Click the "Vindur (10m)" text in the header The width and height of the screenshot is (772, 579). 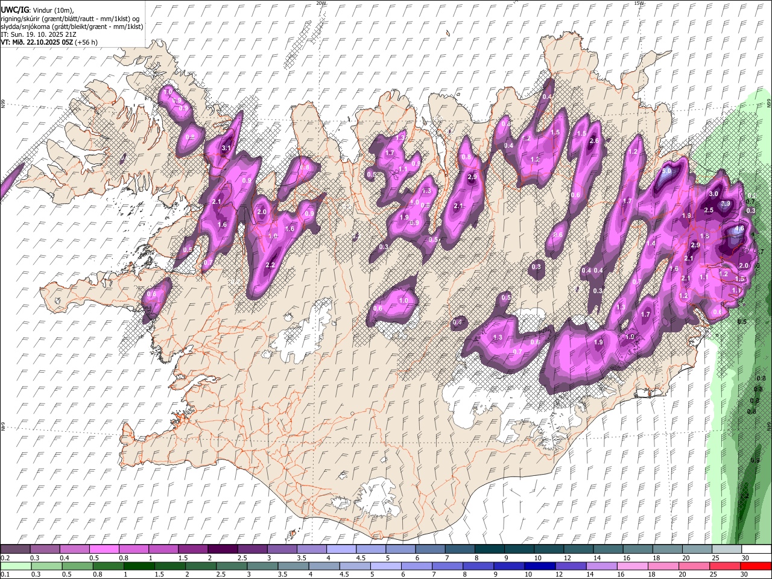point(53,10)
